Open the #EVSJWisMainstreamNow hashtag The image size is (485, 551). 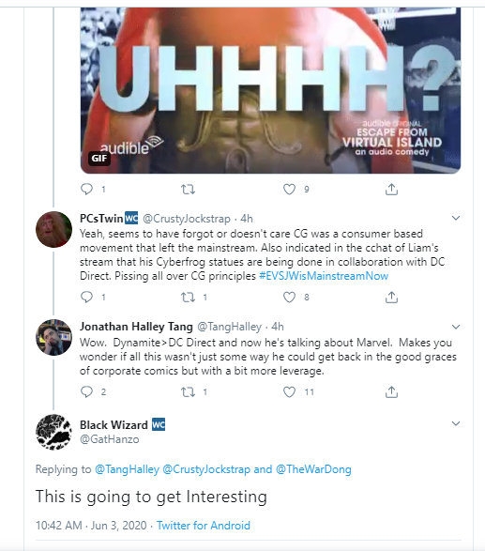(x=324, y=276)
